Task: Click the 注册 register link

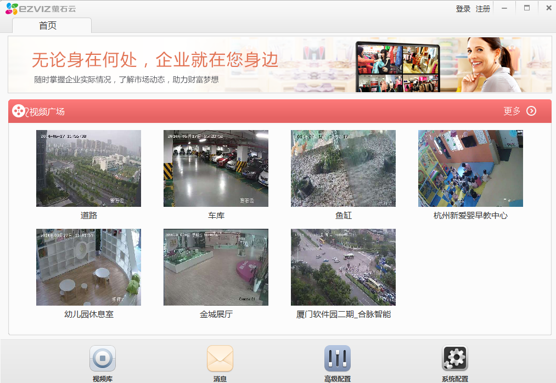Action: [x=482, y=9]
